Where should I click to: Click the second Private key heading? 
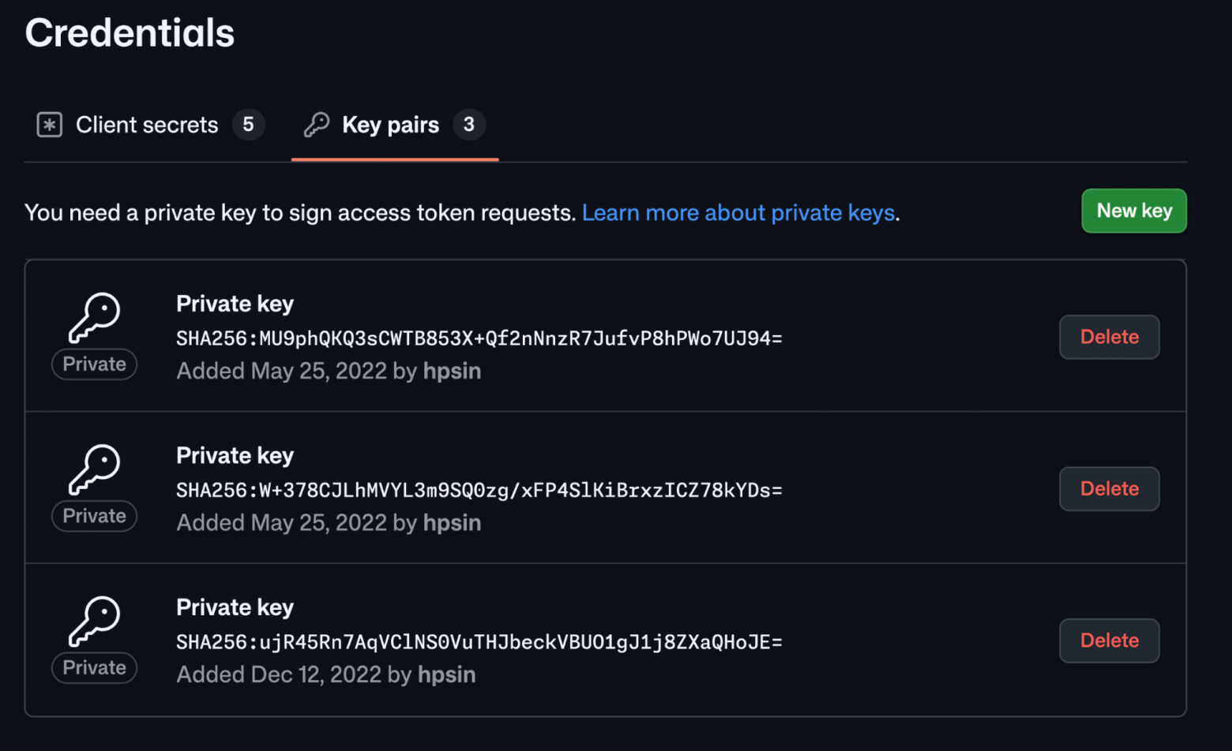[235, 456]
